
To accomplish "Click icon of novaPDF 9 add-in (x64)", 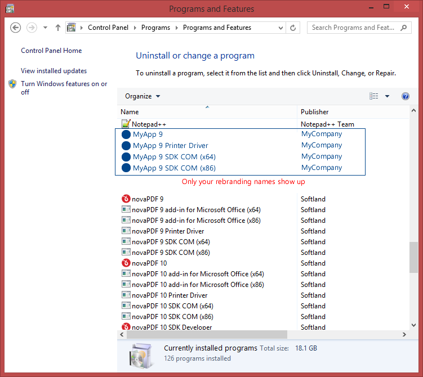I will point(126,209).
